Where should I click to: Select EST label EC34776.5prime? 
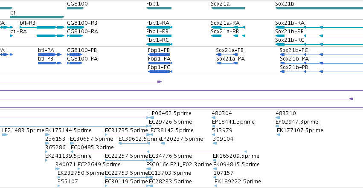(x=170, y=156)
